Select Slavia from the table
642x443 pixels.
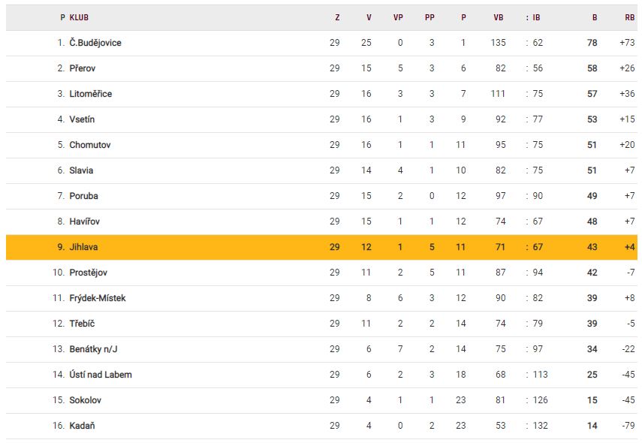pyautogui.click(x=82, y=170)
